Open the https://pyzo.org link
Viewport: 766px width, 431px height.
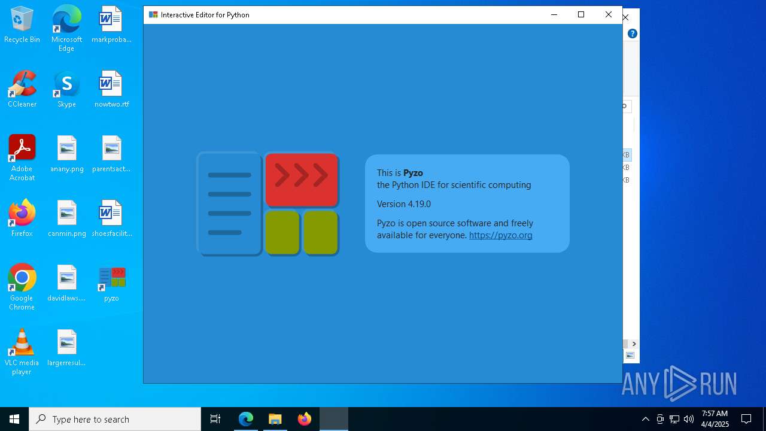tap(500, 235)
